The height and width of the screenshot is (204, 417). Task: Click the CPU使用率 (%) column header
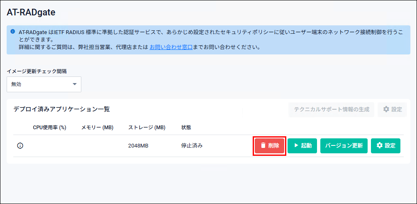click(x=49, y=128)
